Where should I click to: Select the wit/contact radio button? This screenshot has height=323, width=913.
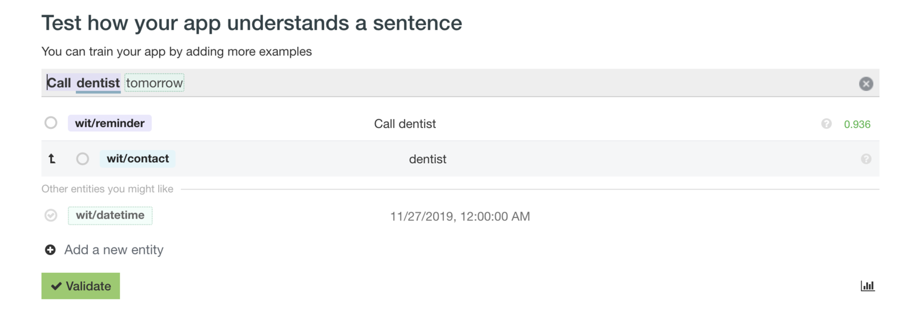83,159
